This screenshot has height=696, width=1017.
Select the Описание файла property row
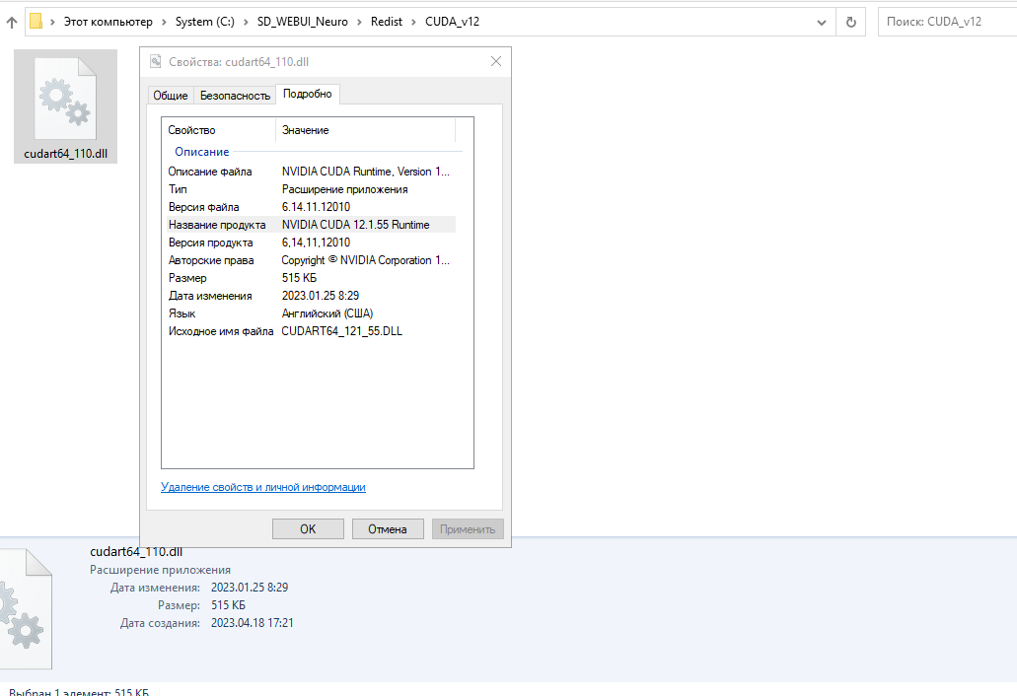tap(312, 172)
